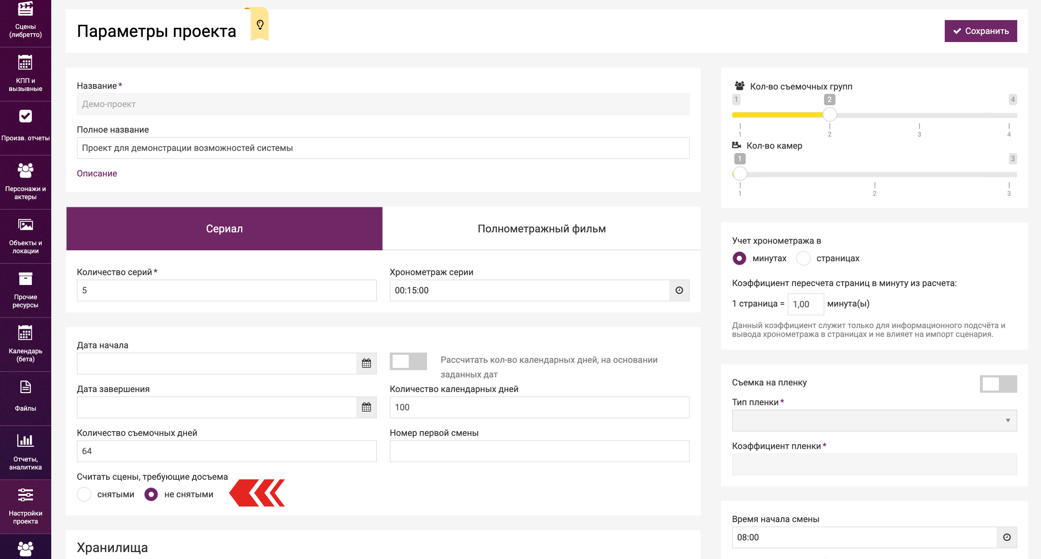Open clock picker for Хронометраж серии
The image size is (1041, 559).
(679, 290)
